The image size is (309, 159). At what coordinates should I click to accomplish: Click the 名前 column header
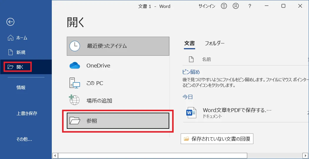[x=207, y=59]
